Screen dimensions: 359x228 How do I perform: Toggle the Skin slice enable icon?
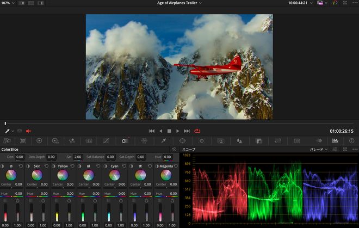coord(27,166)
